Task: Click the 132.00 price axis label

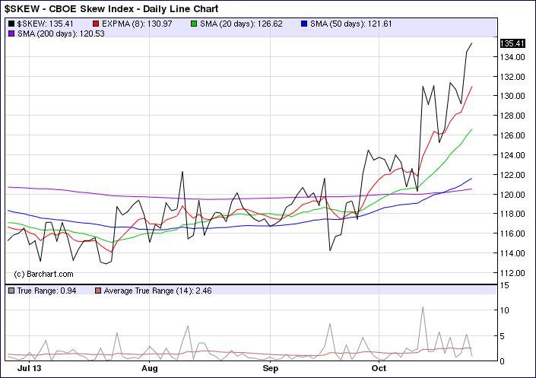Action: tap(512, 77)
